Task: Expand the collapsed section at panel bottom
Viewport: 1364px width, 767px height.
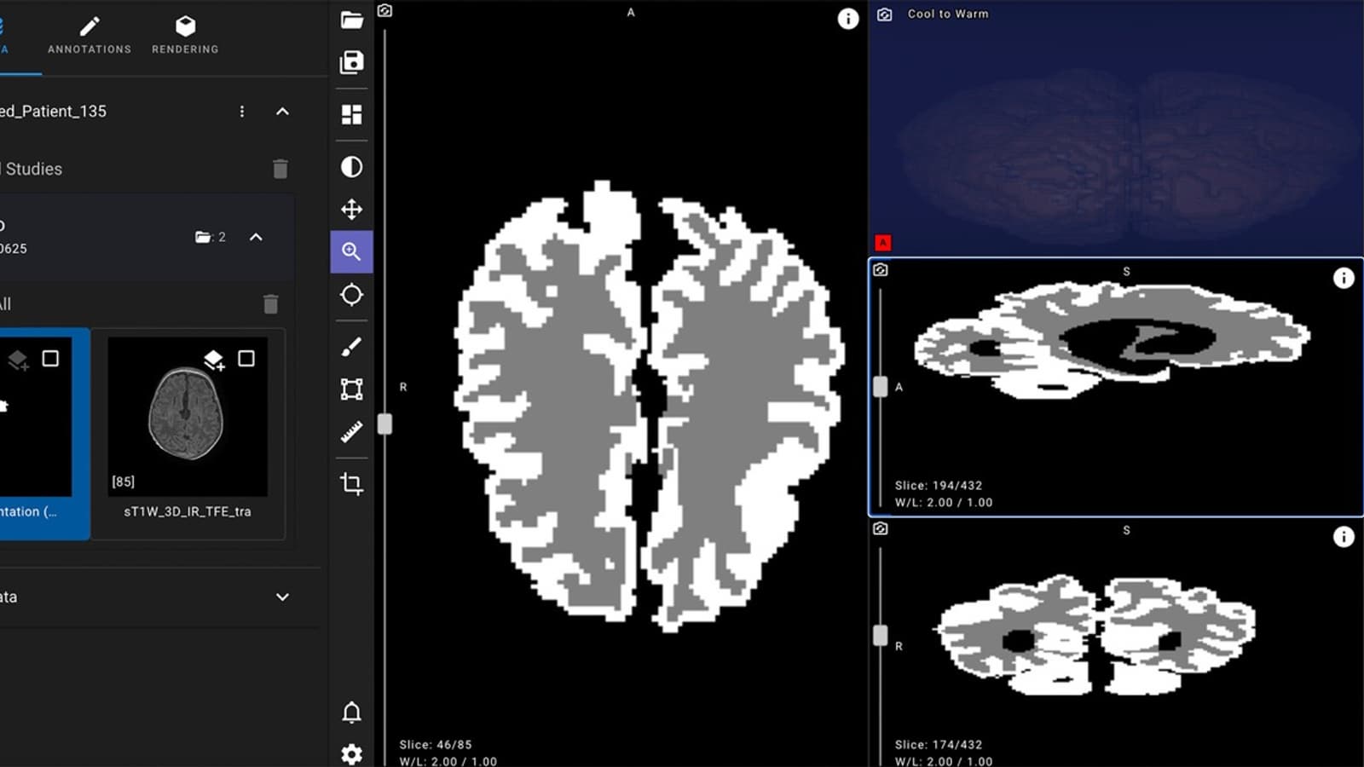Action: [x=282, y=597]
